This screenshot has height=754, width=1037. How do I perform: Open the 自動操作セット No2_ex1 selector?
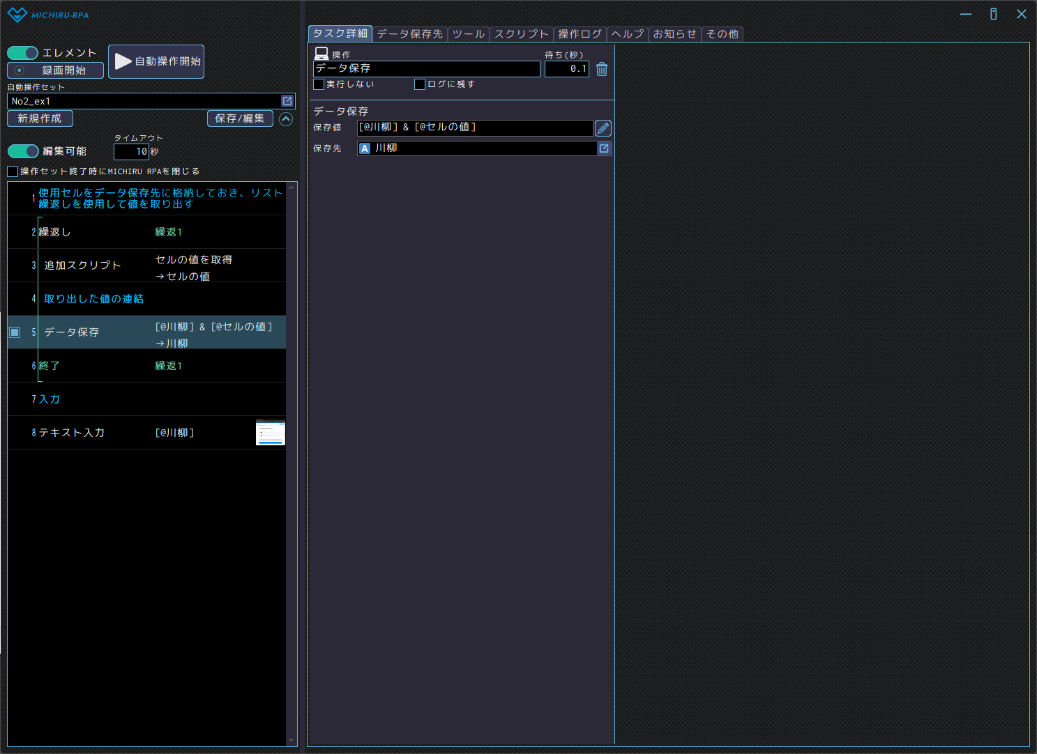point(144,101)
